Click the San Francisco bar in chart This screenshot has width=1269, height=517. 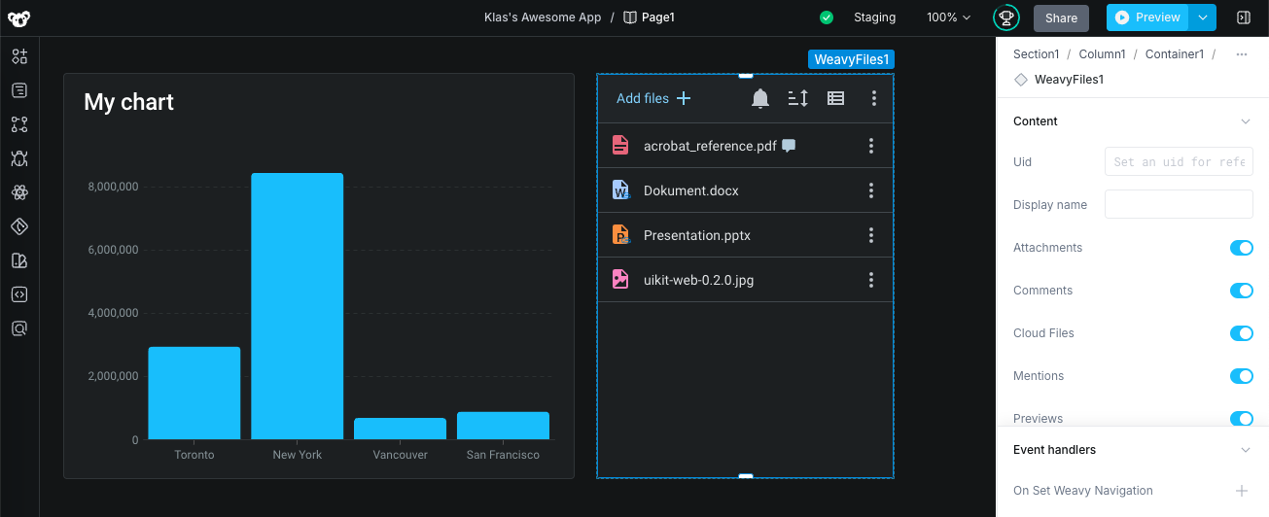point(503,426)
